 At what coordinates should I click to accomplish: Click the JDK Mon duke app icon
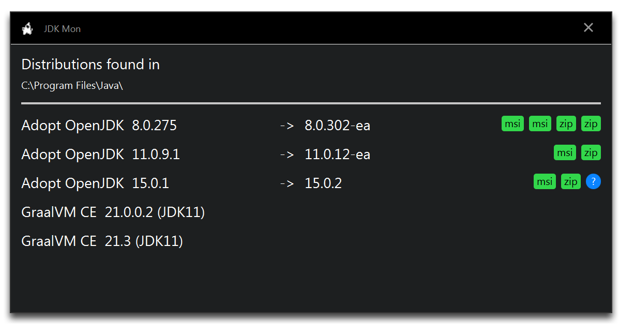click(x=27, y=28)
